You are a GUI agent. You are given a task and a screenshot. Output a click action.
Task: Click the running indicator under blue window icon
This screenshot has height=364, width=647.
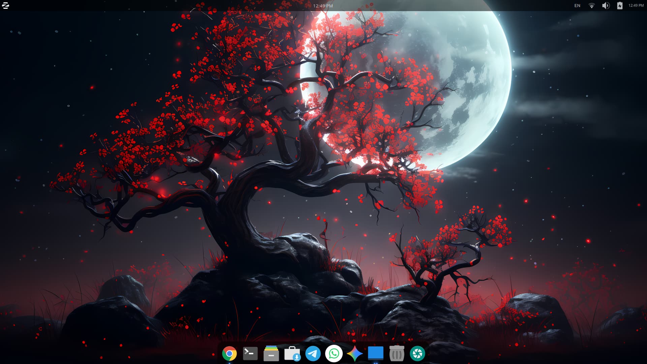[375, 363]
